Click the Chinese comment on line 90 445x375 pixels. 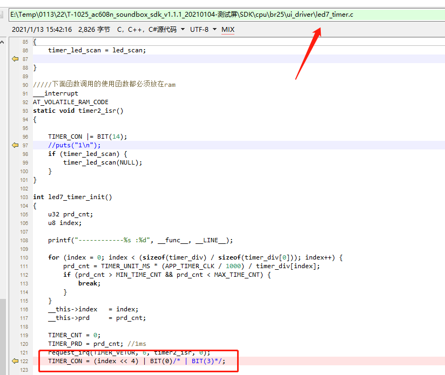click(x=104, y=84)
